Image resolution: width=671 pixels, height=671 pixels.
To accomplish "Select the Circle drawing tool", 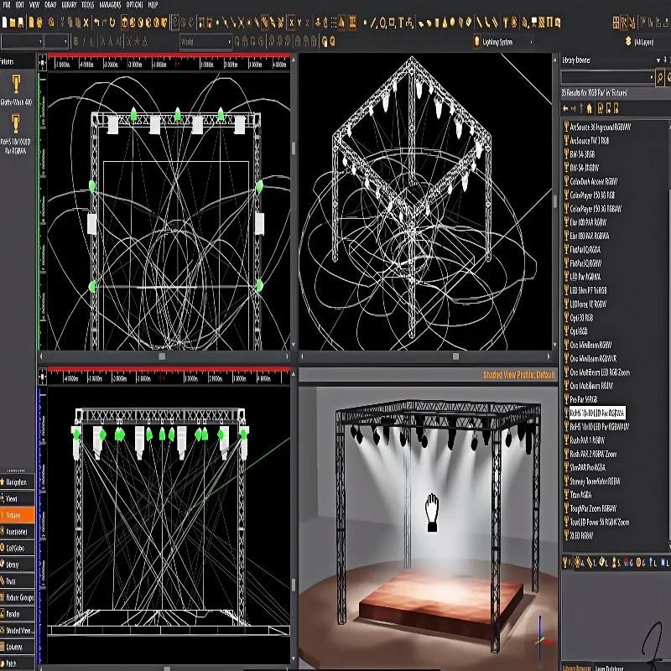I will [x=382, y=23].
